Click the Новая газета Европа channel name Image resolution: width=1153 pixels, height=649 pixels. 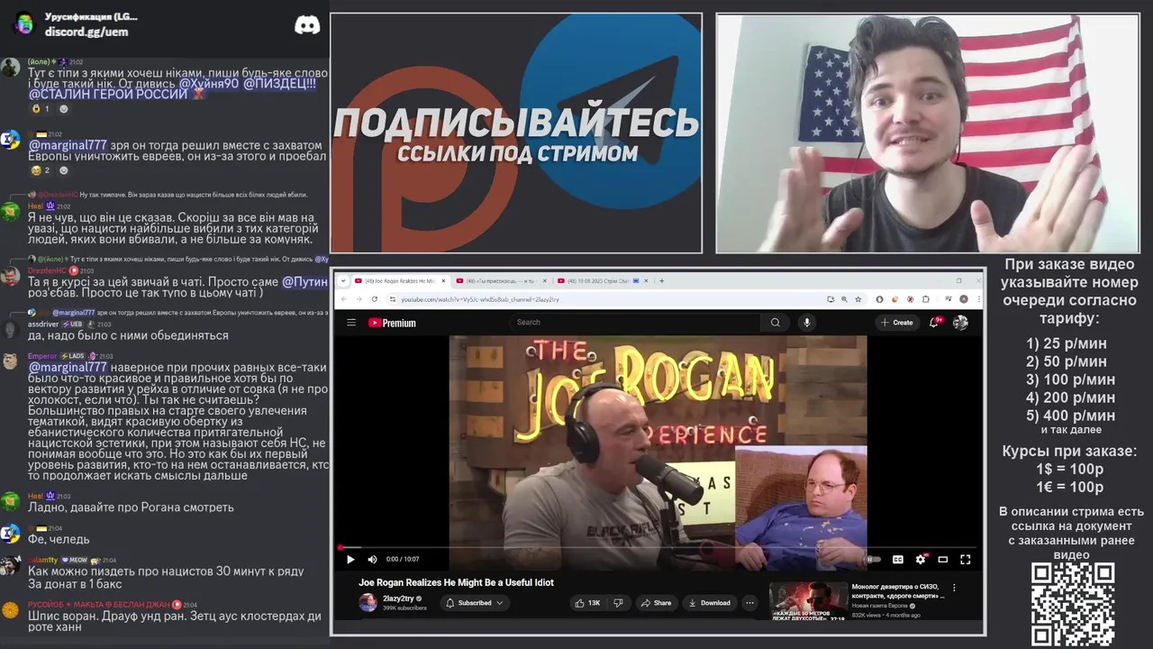coord(878,606)
